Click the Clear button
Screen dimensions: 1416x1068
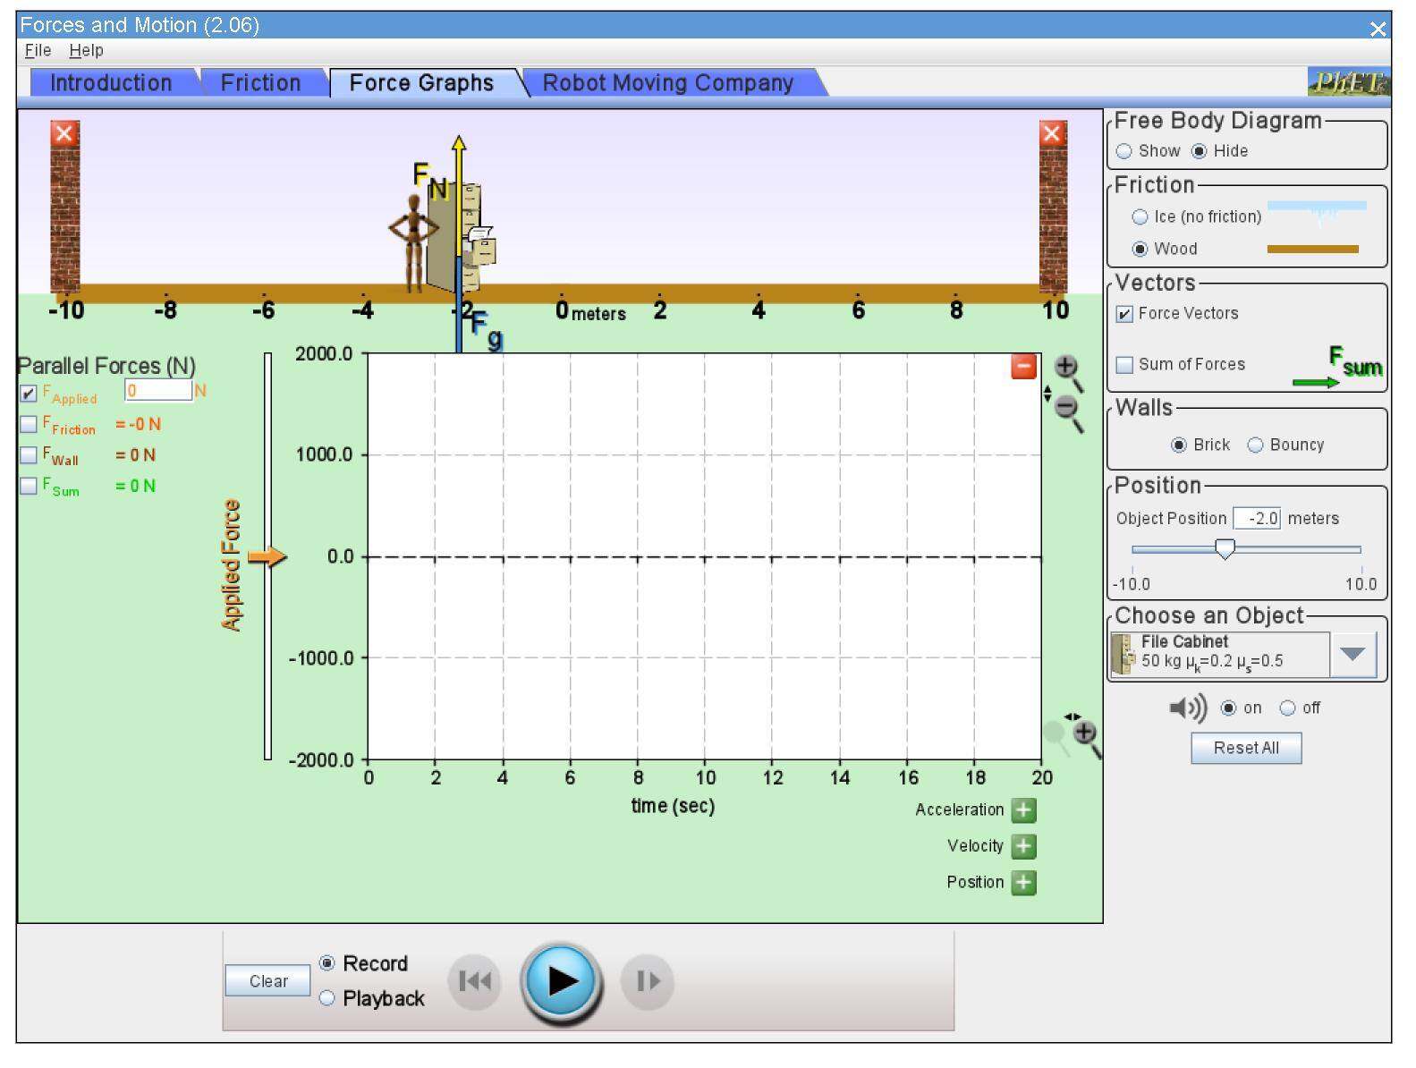pos(268,981)
